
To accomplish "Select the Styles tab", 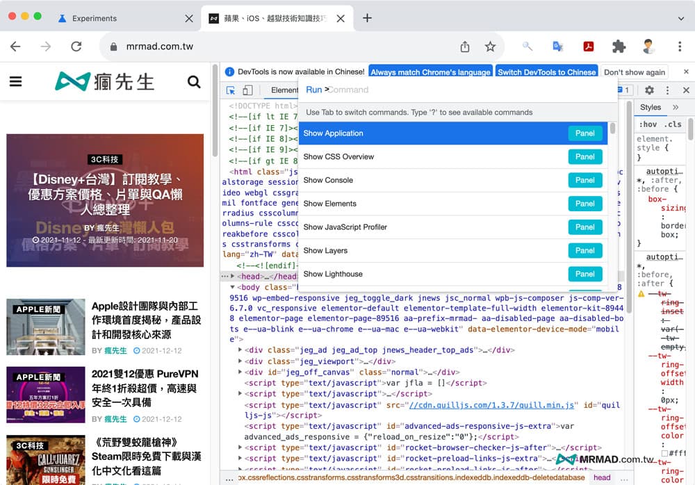I will (651, 107).
